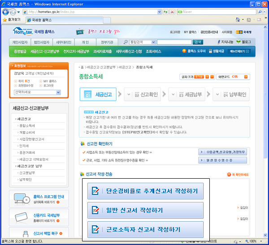Open 신고분납부 in left menu
This screenshot has width=269, height=245.
[x=27, y=173]
